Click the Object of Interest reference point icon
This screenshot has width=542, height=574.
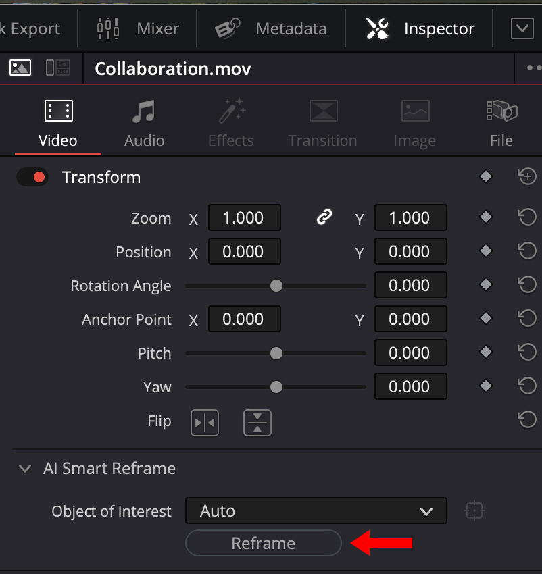coord(474,511)
